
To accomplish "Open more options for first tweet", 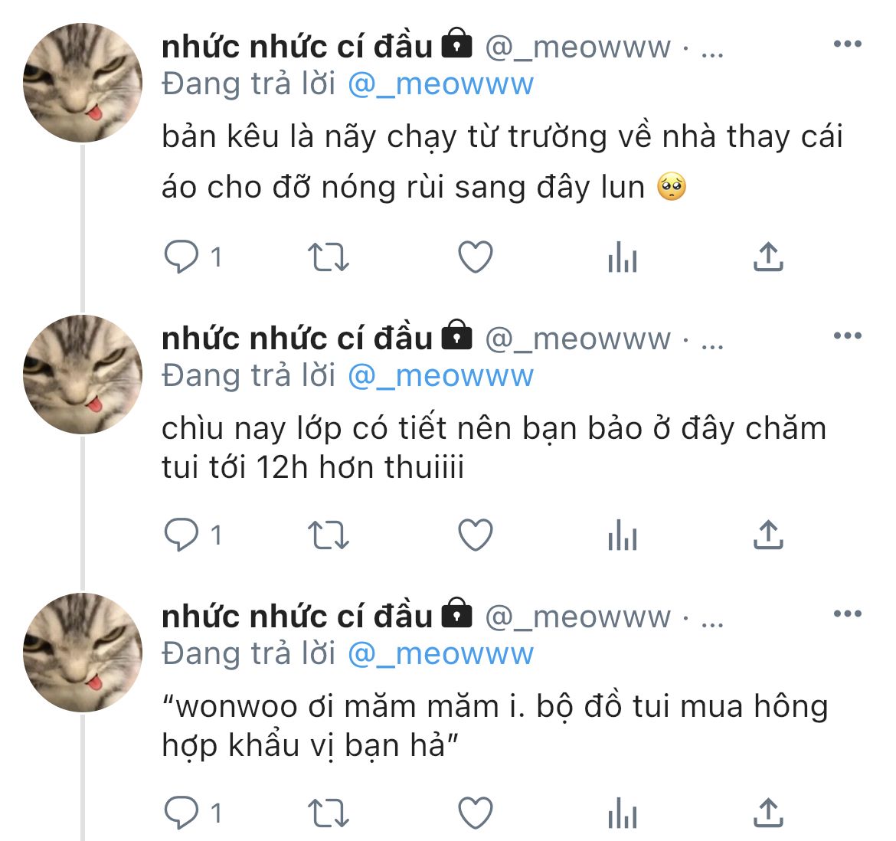I will coord(848,44).
